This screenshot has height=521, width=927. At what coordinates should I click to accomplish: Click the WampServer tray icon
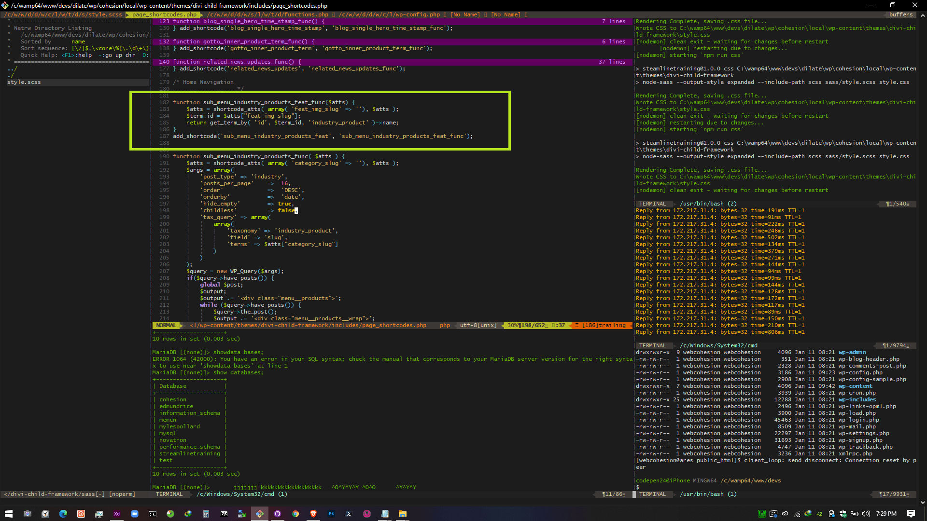point(761,514)
